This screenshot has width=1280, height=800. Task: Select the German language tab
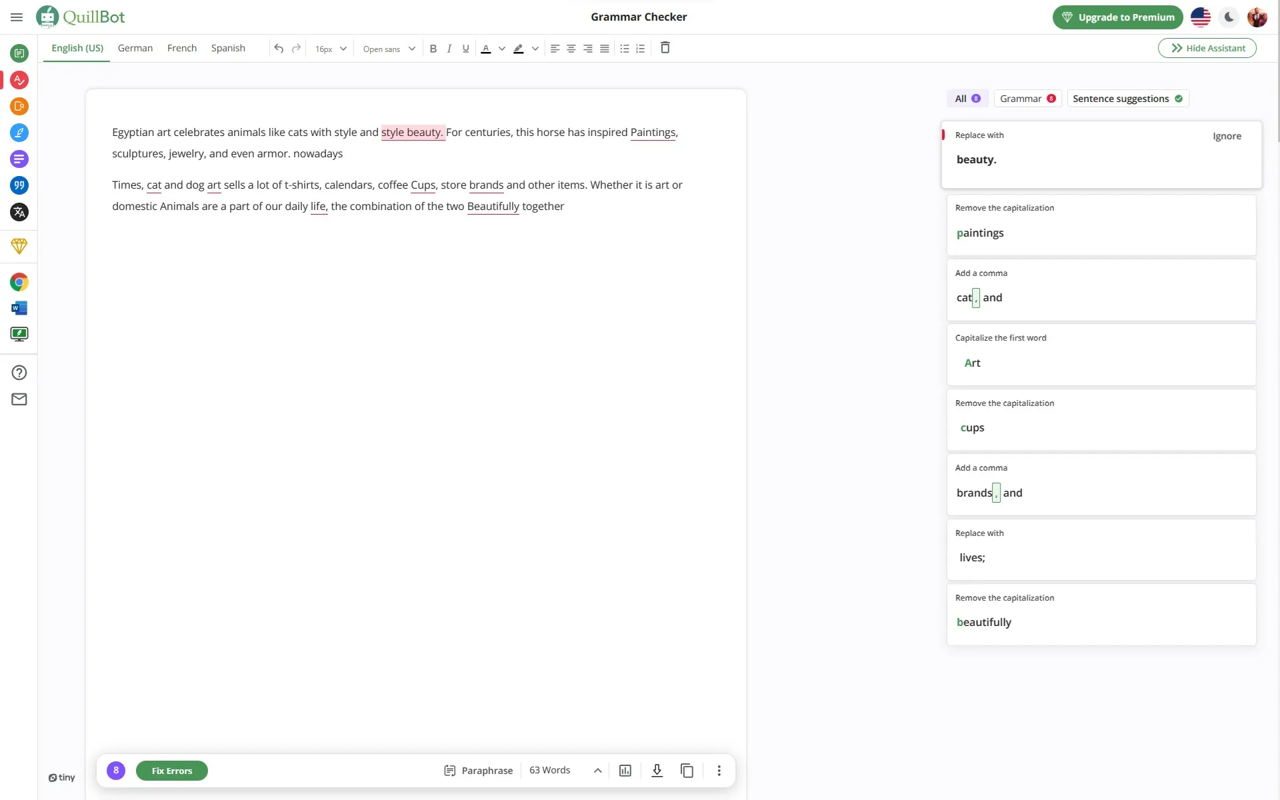point(135,47)
